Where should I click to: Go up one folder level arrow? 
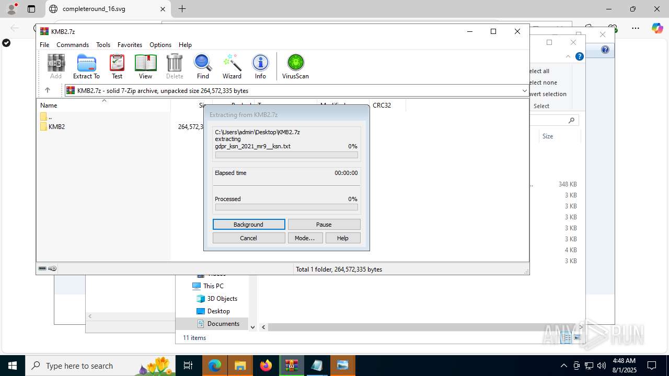tap(47, 90)
